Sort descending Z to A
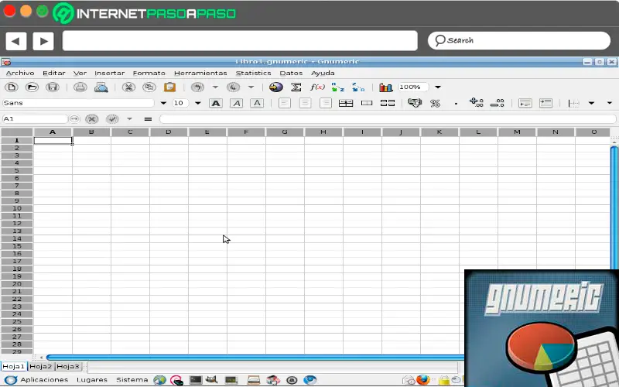The width and height of the screenshot is (619, 387). 358,87
